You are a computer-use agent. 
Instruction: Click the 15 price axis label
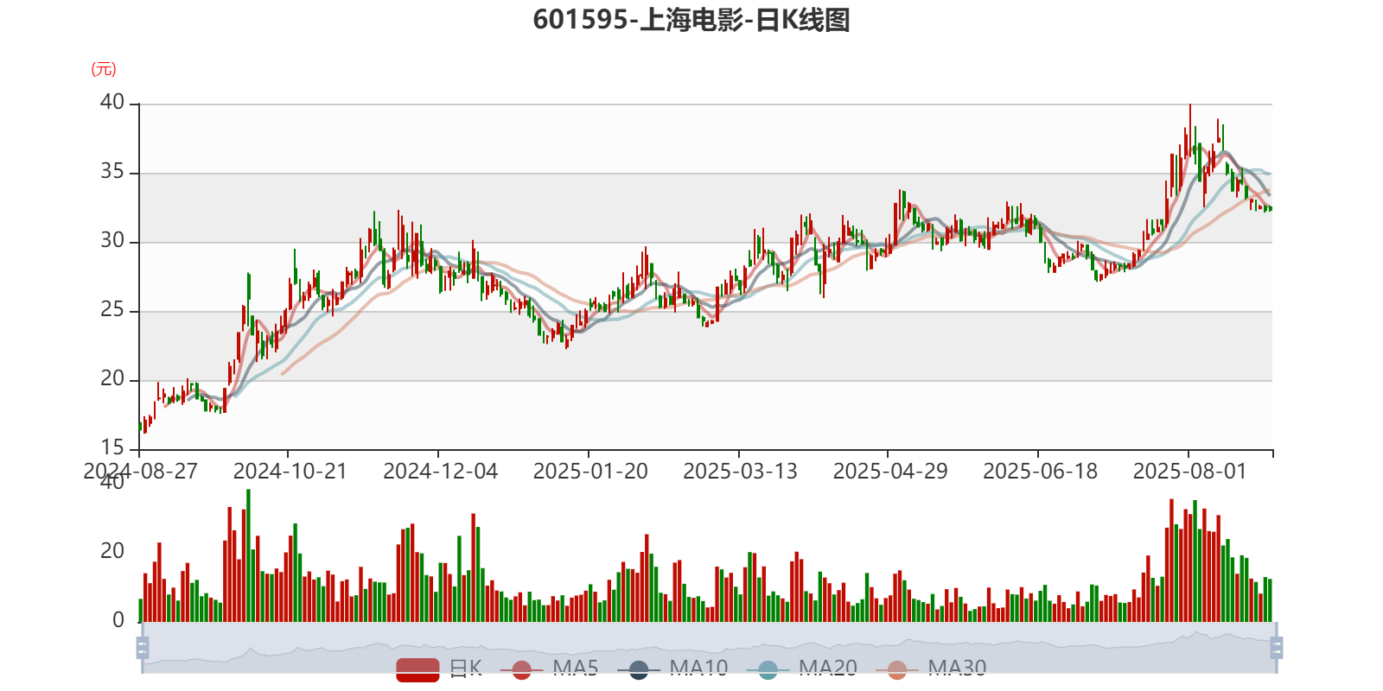pos(112,448)
